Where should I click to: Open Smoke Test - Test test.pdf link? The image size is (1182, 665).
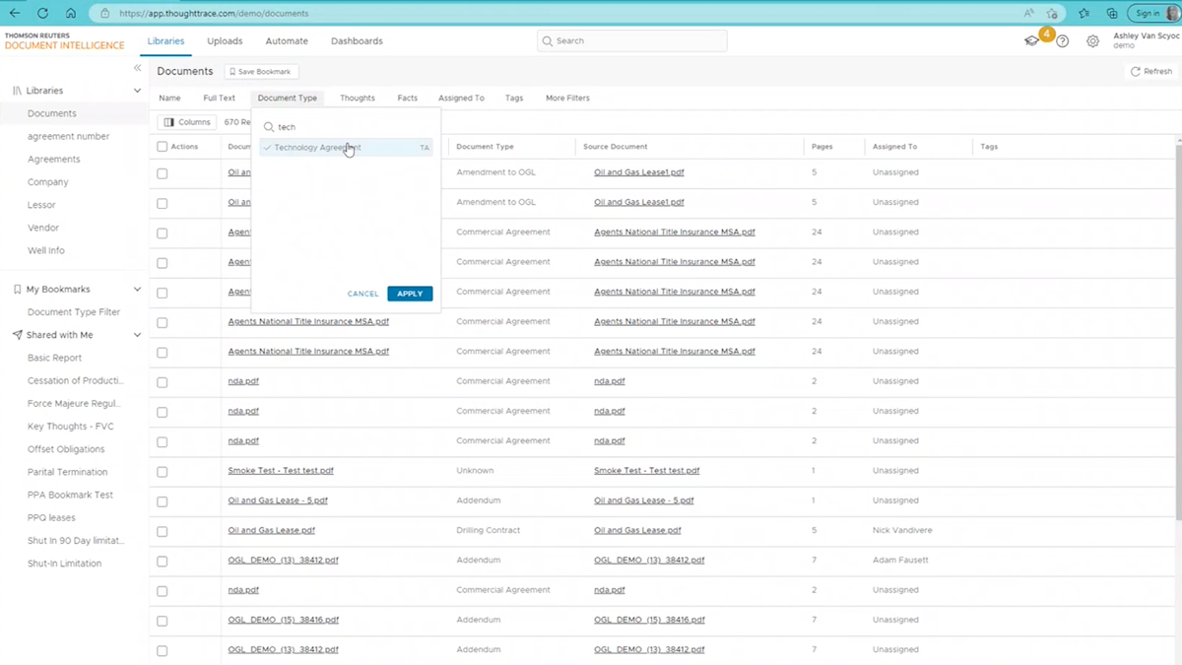click(x=281, y=471)
